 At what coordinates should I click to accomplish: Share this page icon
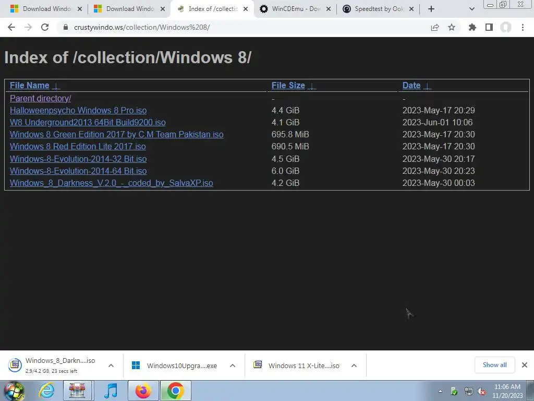[x=435, y=27]
